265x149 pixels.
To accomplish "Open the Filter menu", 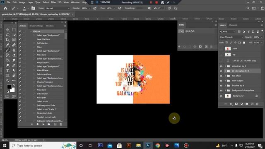I will [53, 2].
